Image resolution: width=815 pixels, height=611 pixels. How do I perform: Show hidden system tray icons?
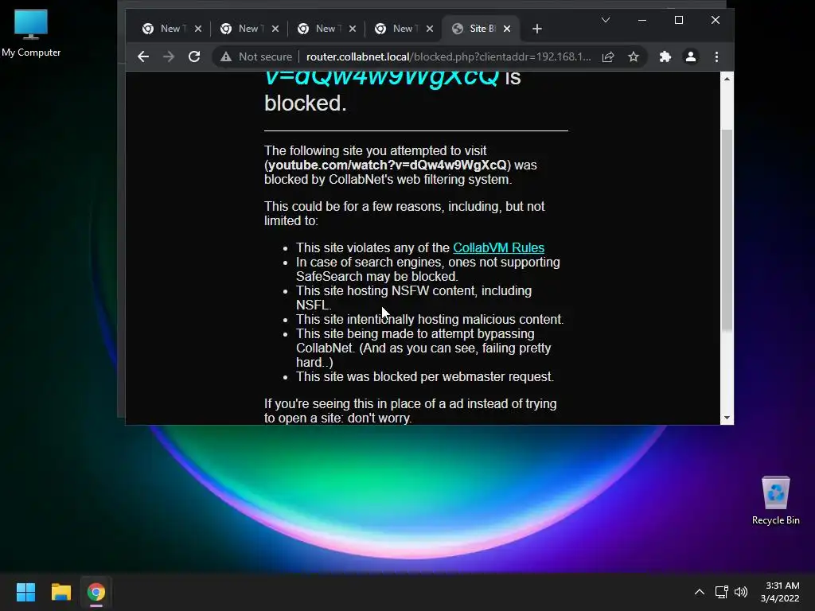coord(700,592)
